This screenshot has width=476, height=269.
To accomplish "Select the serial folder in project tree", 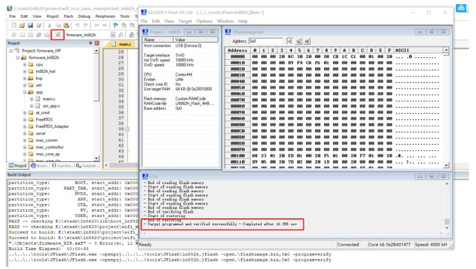I will click(x=40, y=134).
